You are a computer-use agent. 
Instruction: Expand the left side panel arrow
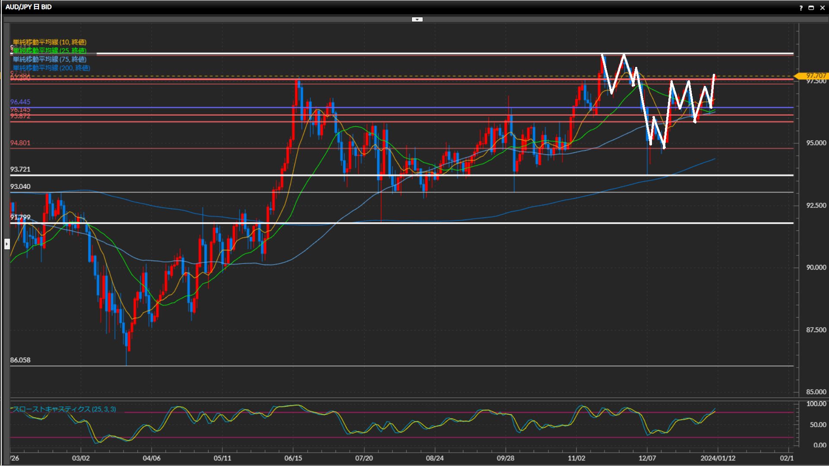[x=6, y=244]
